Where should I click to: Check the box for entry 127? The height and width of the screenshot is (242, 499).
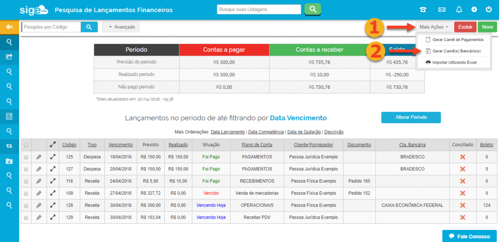[x=26, y=169]
